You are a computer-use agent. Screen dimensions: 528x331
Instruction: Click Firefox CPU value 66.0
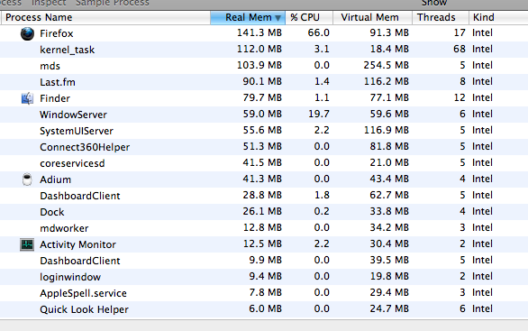pyautogui.click(x=319, y=32)
